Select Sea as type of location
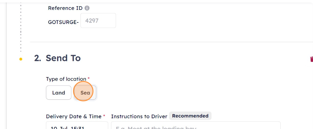 pos(85,92)
